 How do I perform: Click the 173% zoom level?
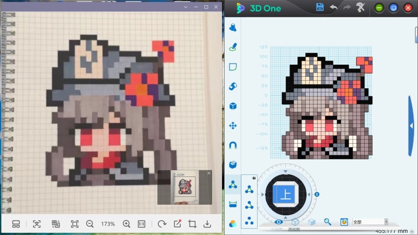pyautogui.click(x=108, y=224)
